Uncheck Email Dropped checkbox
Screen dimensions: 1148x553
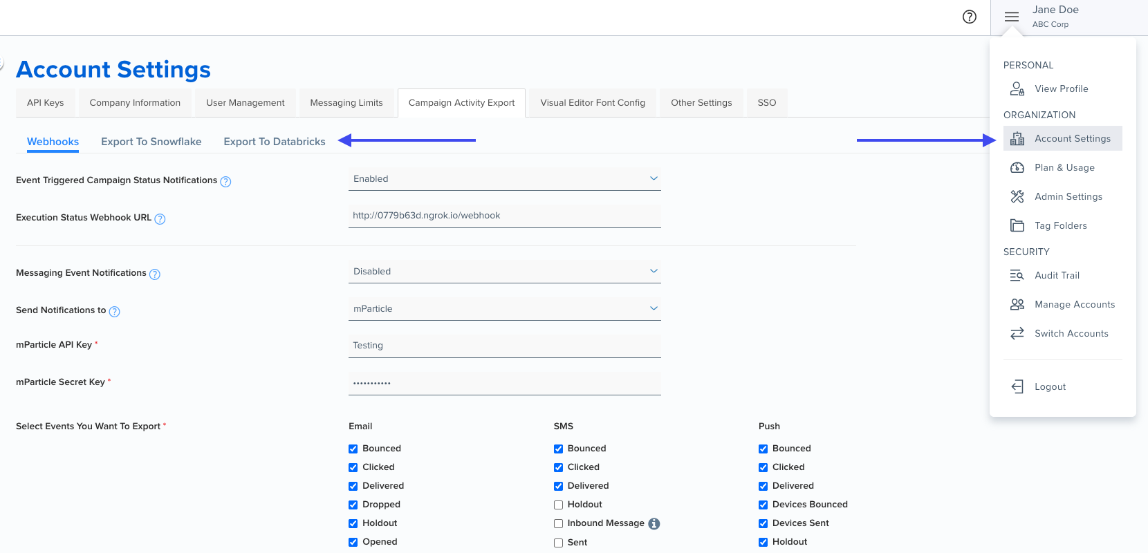[x=353, y=505]
